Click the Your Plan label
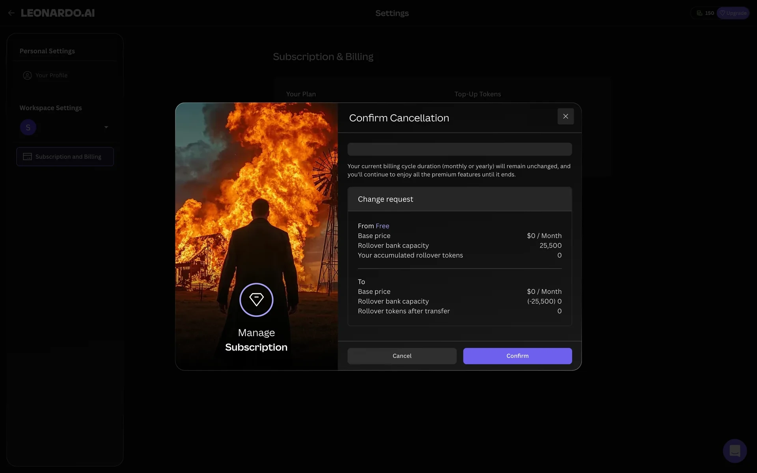 coord(301,94)
